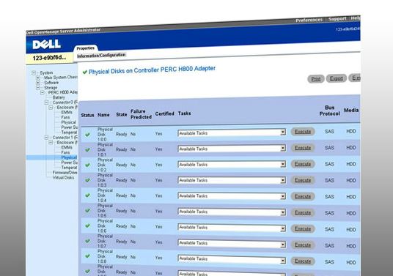Click Execute button for Physical Disk 1:0:1
Viewport: 393px width, 276px height.
[x=303, y=148]
